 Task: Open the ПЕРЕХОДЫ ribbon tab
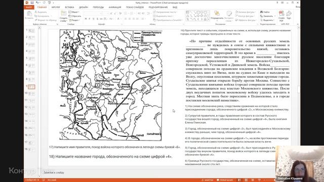coord(98,7)
